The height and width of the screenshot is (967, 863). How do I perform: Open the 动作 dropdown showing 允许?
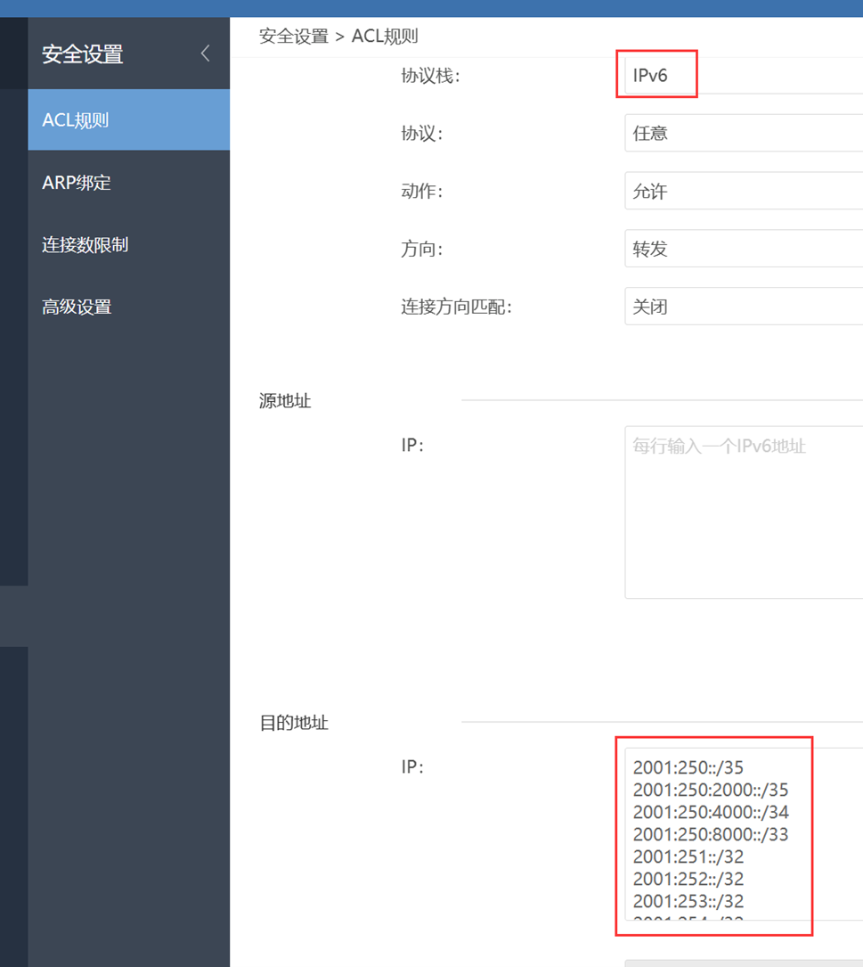click(744, 192)
